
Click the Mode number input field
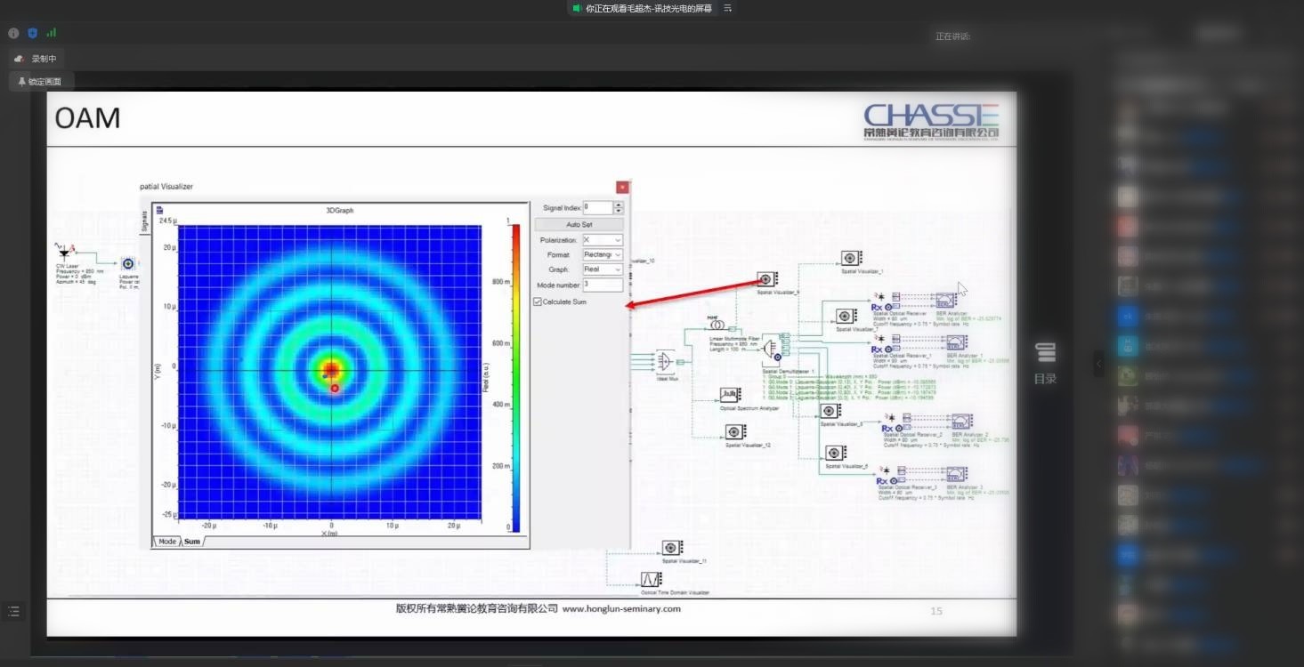click(603, 285)
